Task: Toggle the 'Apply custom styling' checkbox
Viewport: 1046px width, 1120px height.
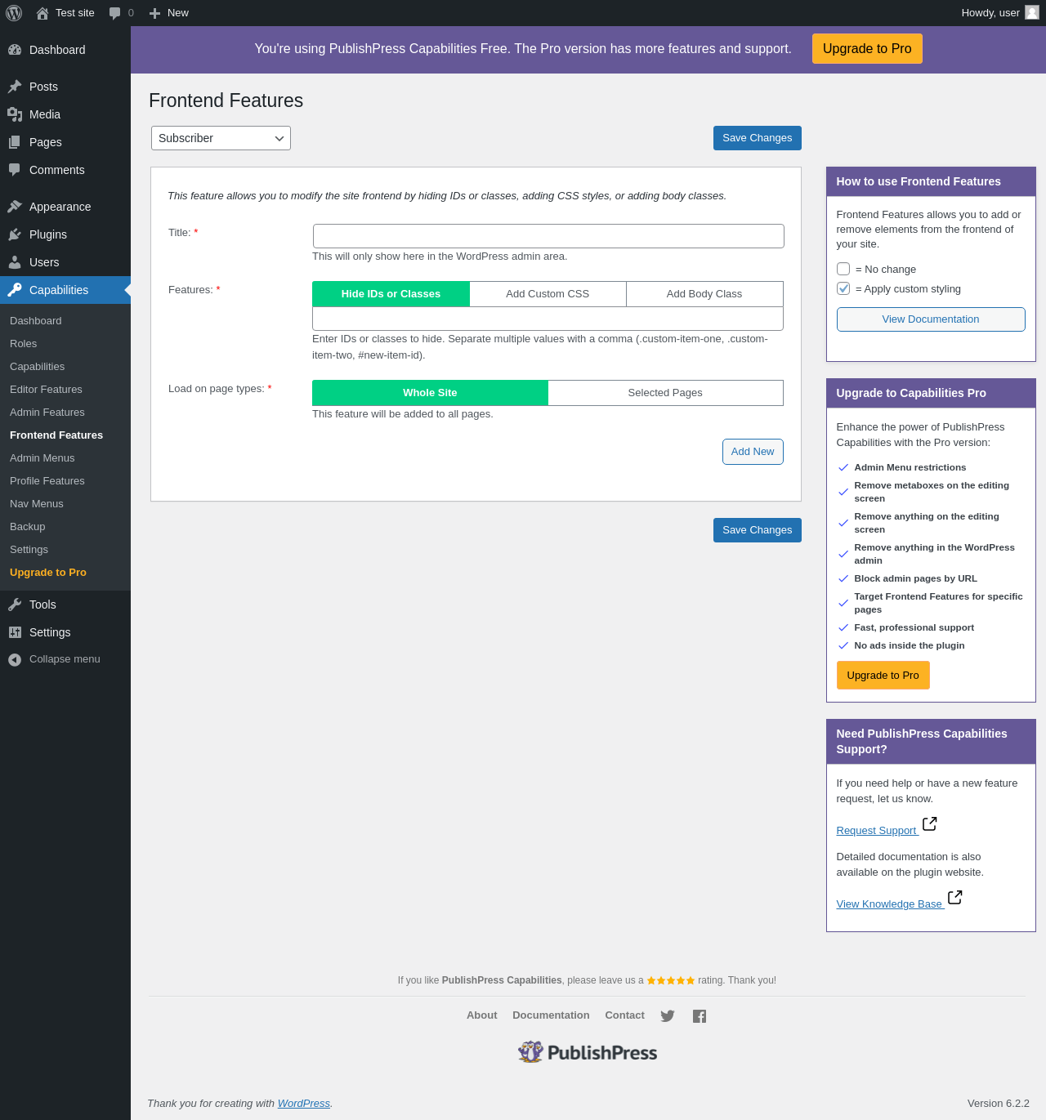Action: coord(843,288)
